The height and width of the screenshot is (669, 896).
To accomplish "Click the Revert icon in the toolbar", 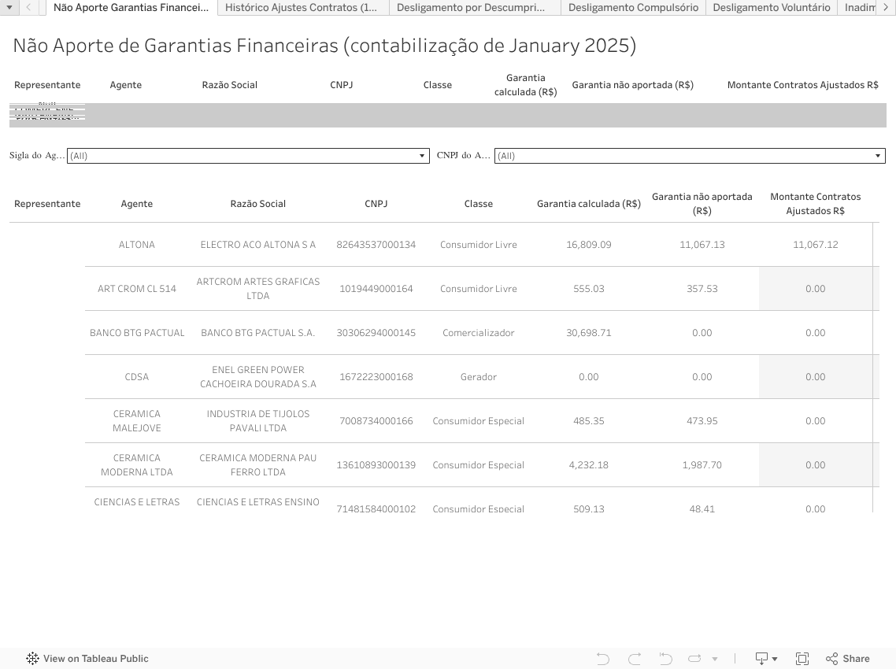I will 665,659.
